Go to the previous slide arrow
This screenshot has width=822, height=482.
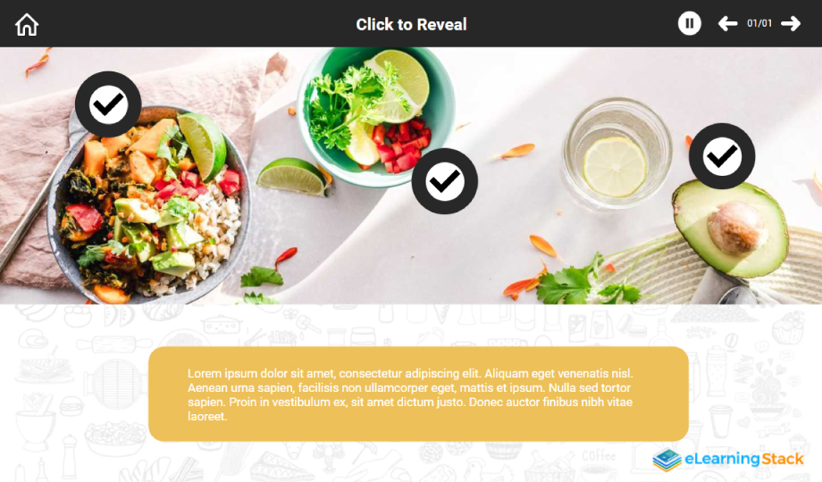[727, 23]
